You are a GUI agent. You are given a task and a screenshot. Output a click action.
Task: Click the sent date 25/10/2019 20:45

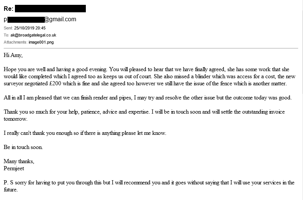point(30,28)
